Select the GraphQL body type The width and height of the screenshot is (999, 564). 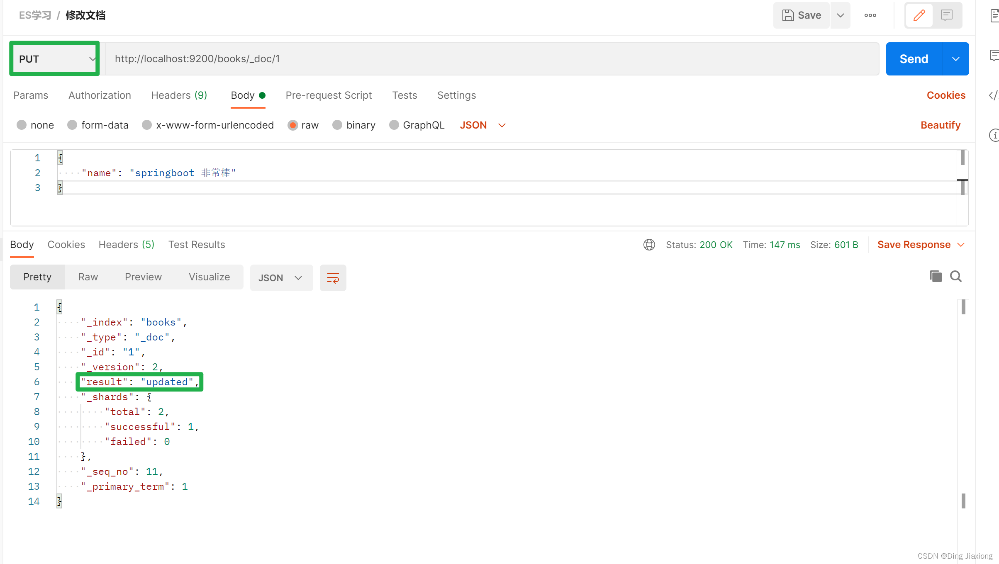[417, 125]
